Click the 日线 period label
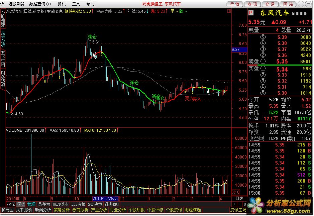The image size is (314, 216). click(239, 199)
